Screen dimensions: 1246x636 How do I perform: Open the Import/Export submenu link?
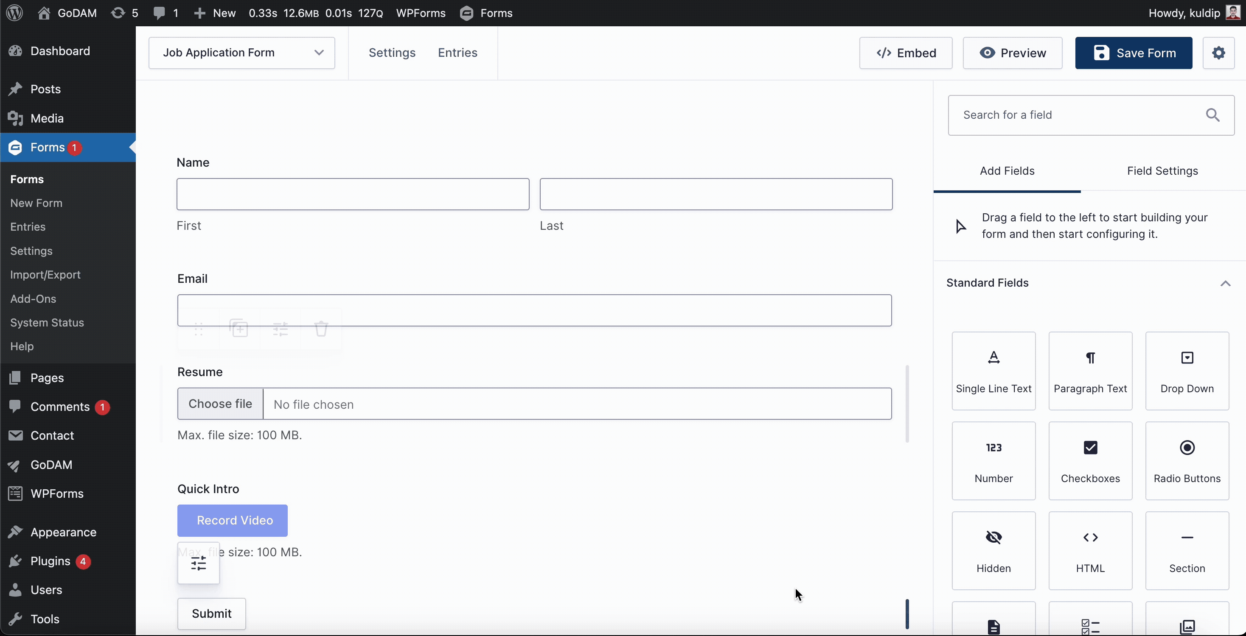(45, 274)
